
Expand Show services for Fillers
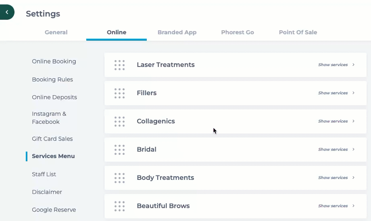(x=336, y=93)
